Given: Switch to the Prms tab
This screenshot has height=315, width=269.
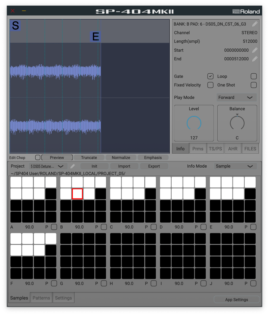Looking at the screenshot, I should click(198, 149).
